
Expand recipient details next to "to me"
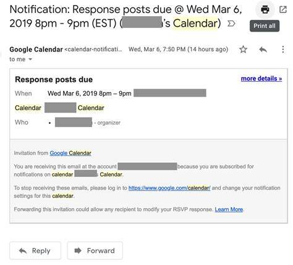[x=30, y=59]
